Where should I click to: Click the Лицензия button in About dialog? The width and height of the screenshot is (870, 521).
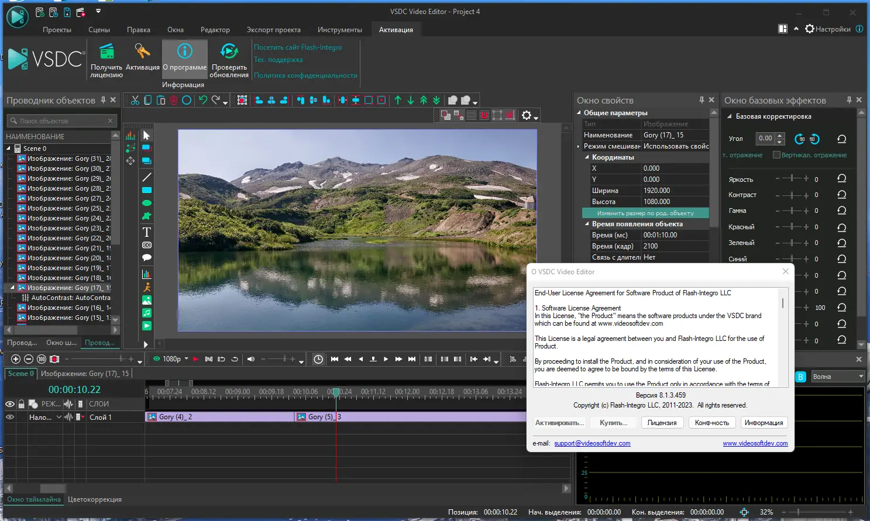point(662,423)
